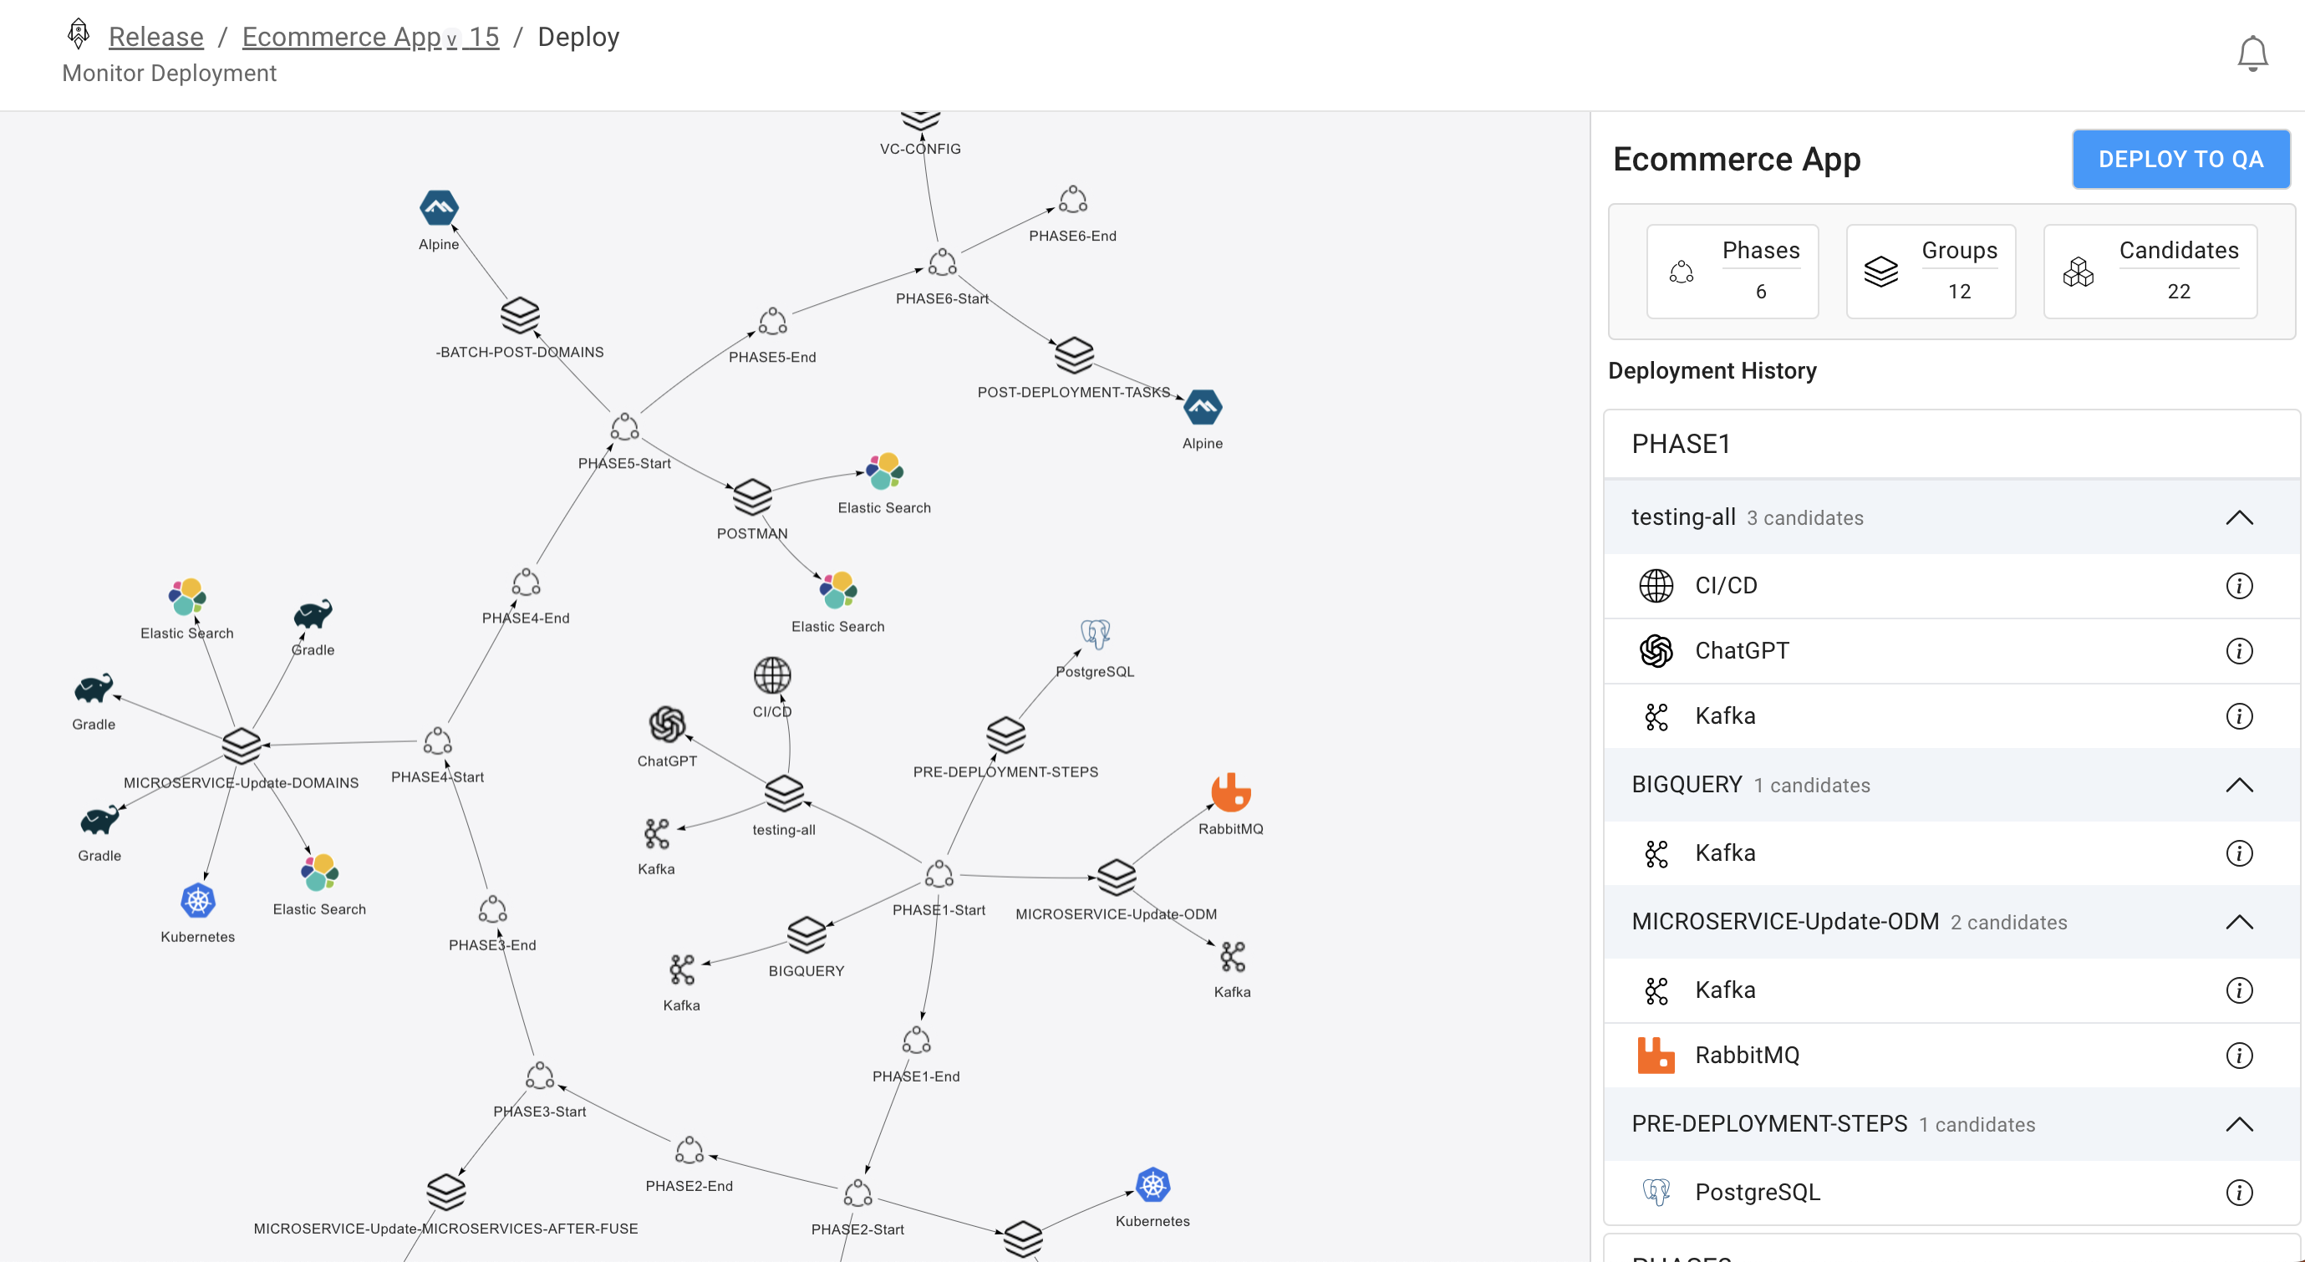
Task: Navigate to Ecommerce App v 15 breadcrumb
Action: [369, 37]
